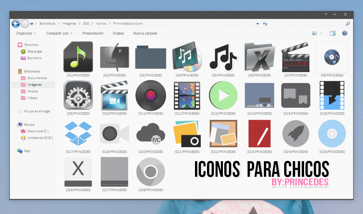Click the grayed forward navigation button
This screenshot has width=363, height=214.
click(25, 24)
